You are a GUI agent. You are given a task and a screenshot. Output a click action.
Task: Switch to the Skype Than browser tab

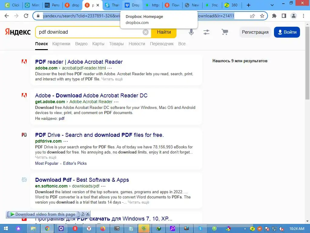coord(112,5)
